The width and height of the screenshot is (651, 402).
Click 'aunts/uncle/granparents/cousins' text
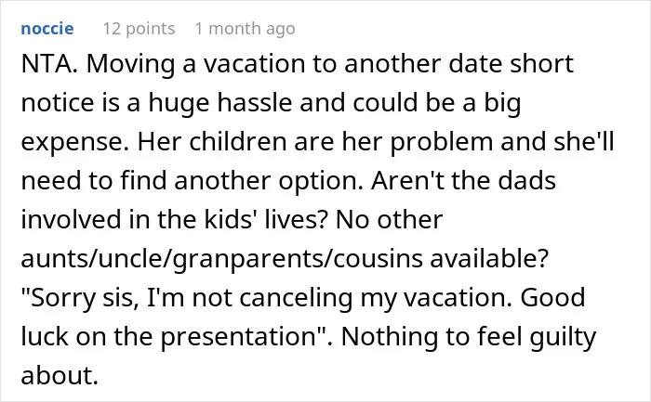pyautogui.click(x=221, y=259)
